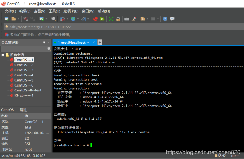Select session CentOS---4 in tree
244x159 pixels.
coord(24,75)
